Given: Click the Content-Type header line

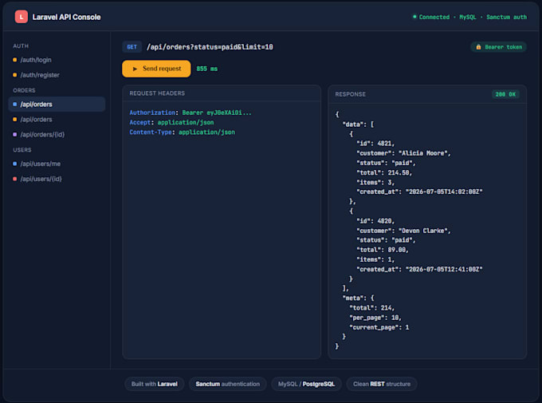Looking at the screenshot, I should 183,132.
